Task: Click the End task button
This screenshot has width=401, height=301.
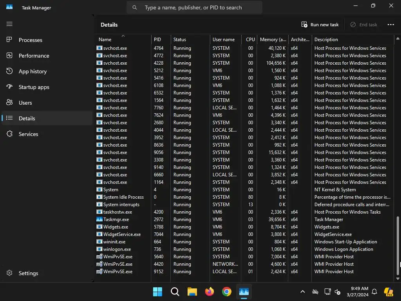Action: pyautogui.click(x=363, y=25)
